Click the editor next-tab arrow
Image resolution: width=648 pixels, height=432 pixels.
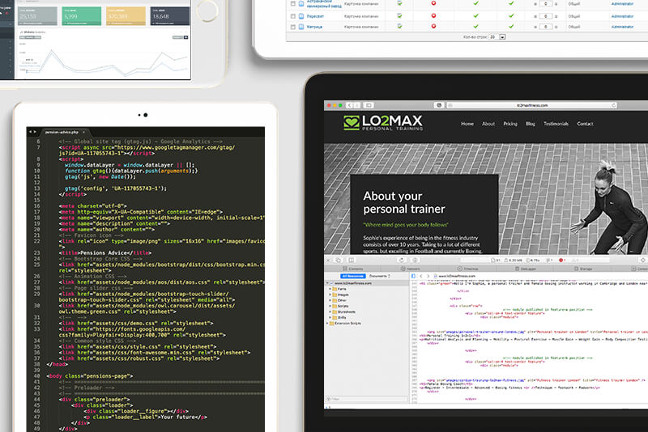(x=35, y=132)
